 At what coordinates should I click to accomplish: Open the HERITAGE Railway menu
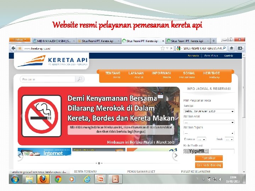(x=211, y=75)
